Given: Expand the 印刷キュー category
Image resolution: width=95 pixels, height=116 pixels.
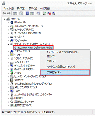Looking at the screenshot, I should tap(8, 98).
